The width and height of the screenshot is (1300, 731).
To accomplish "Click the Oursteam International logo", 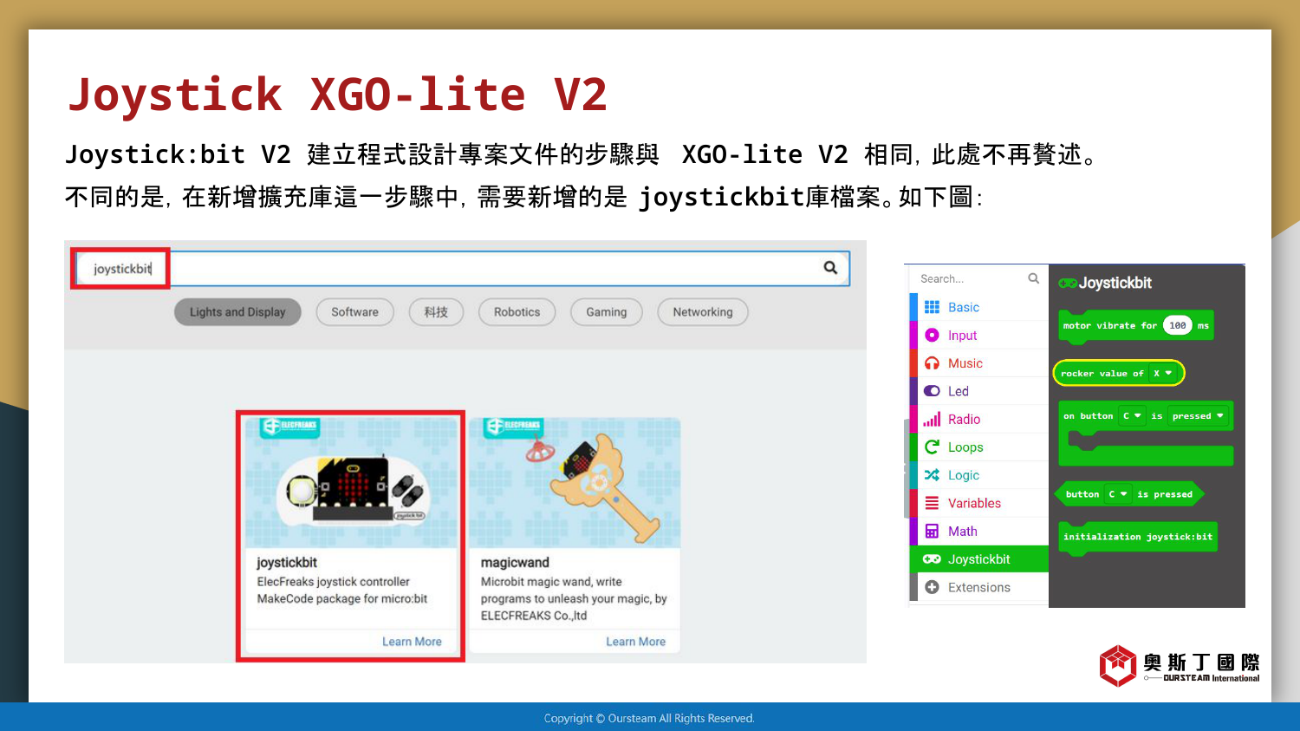I will pos(1180,666).
